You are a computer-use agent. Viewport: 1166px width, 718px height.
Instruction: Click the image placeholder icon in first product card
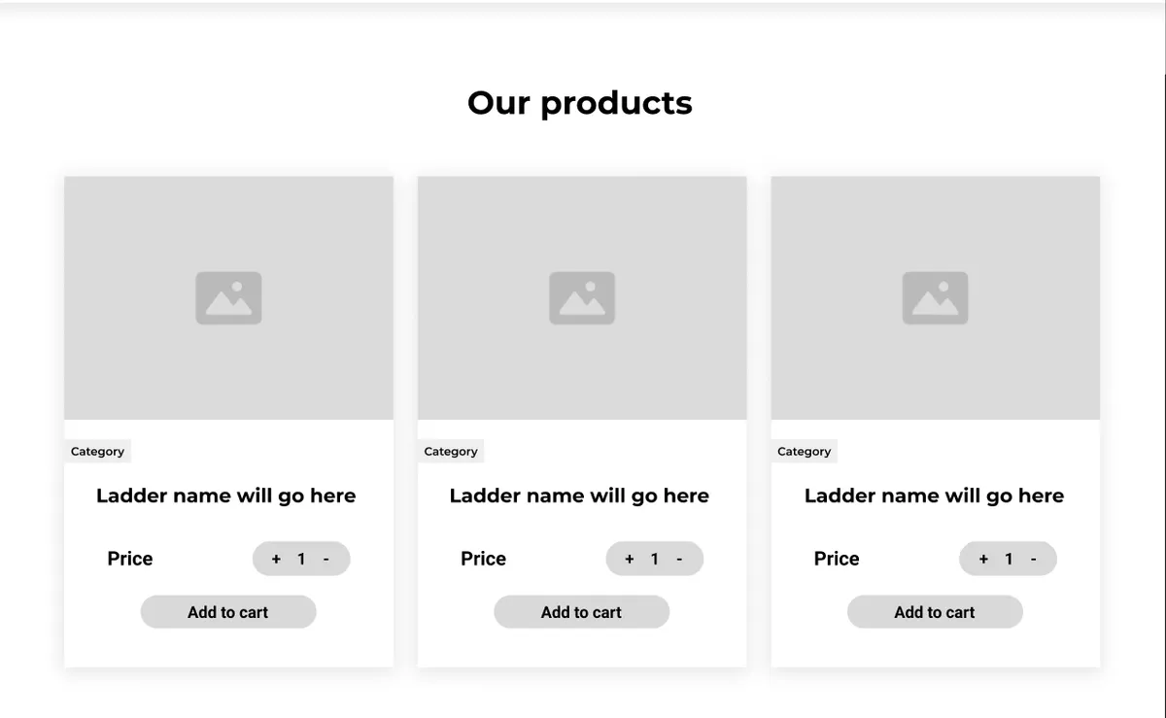tap(228, 297)
